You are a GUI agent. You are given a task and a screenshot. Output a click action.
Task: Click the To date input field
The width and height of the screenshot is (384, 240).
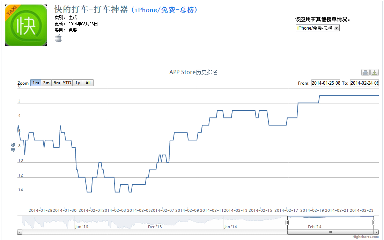tap(364, 83)
